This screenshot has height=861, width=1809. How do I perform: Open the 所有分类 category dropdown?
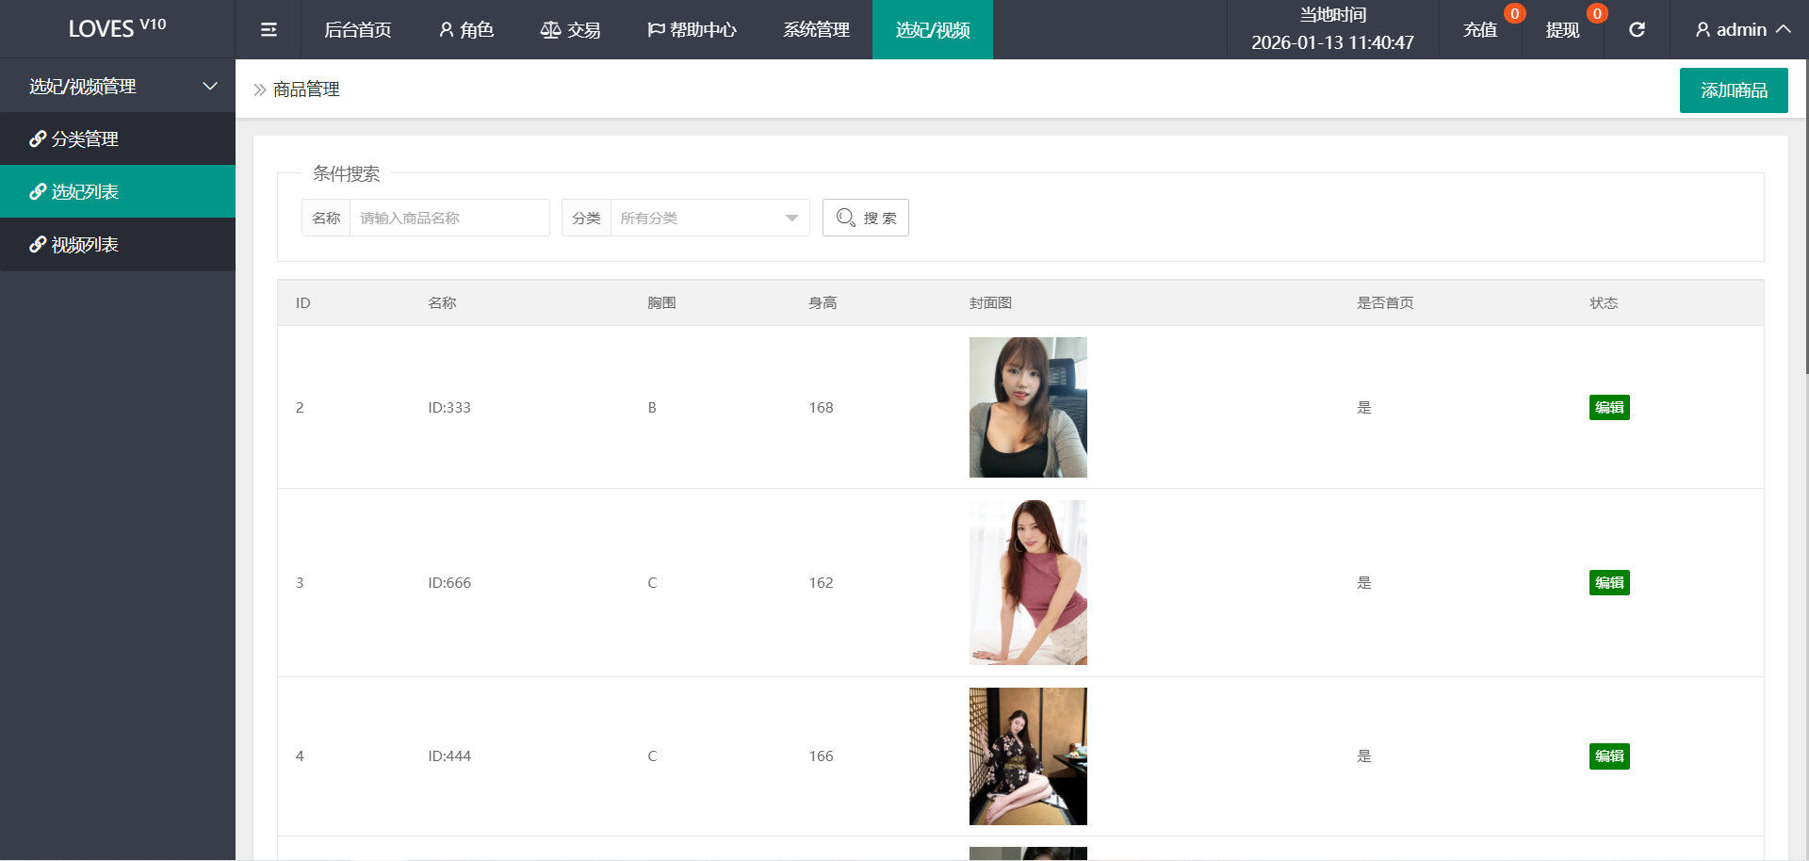[x=709, y=218]
